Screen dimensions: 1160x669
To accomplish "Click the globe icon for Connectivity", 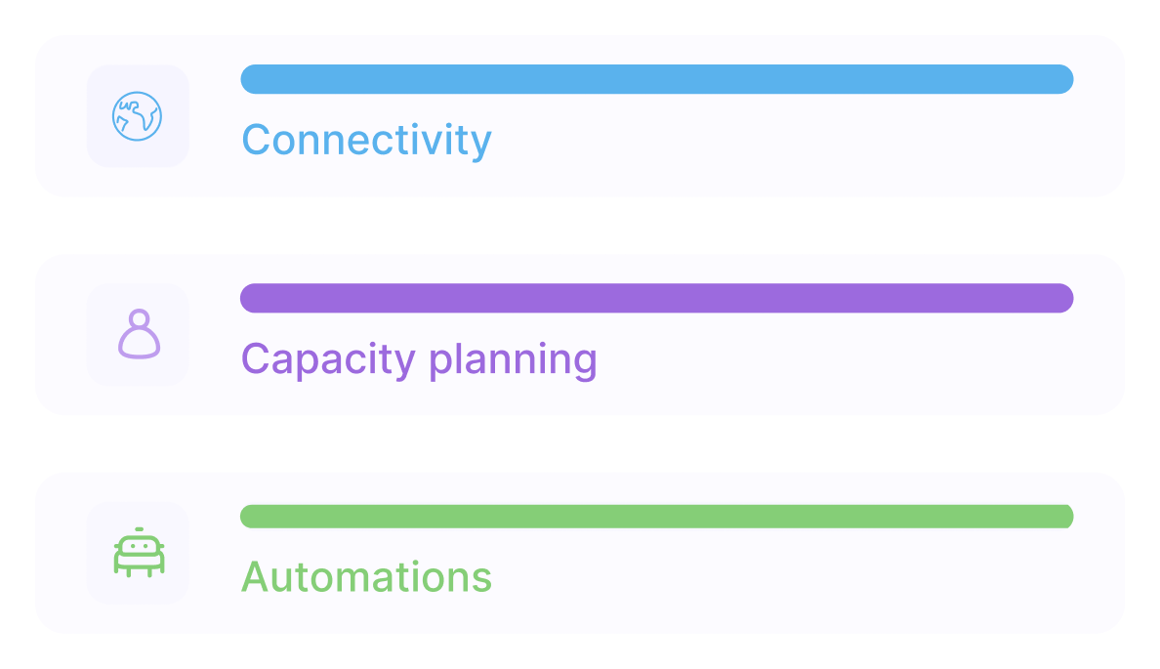I will (x=138, y=116).
